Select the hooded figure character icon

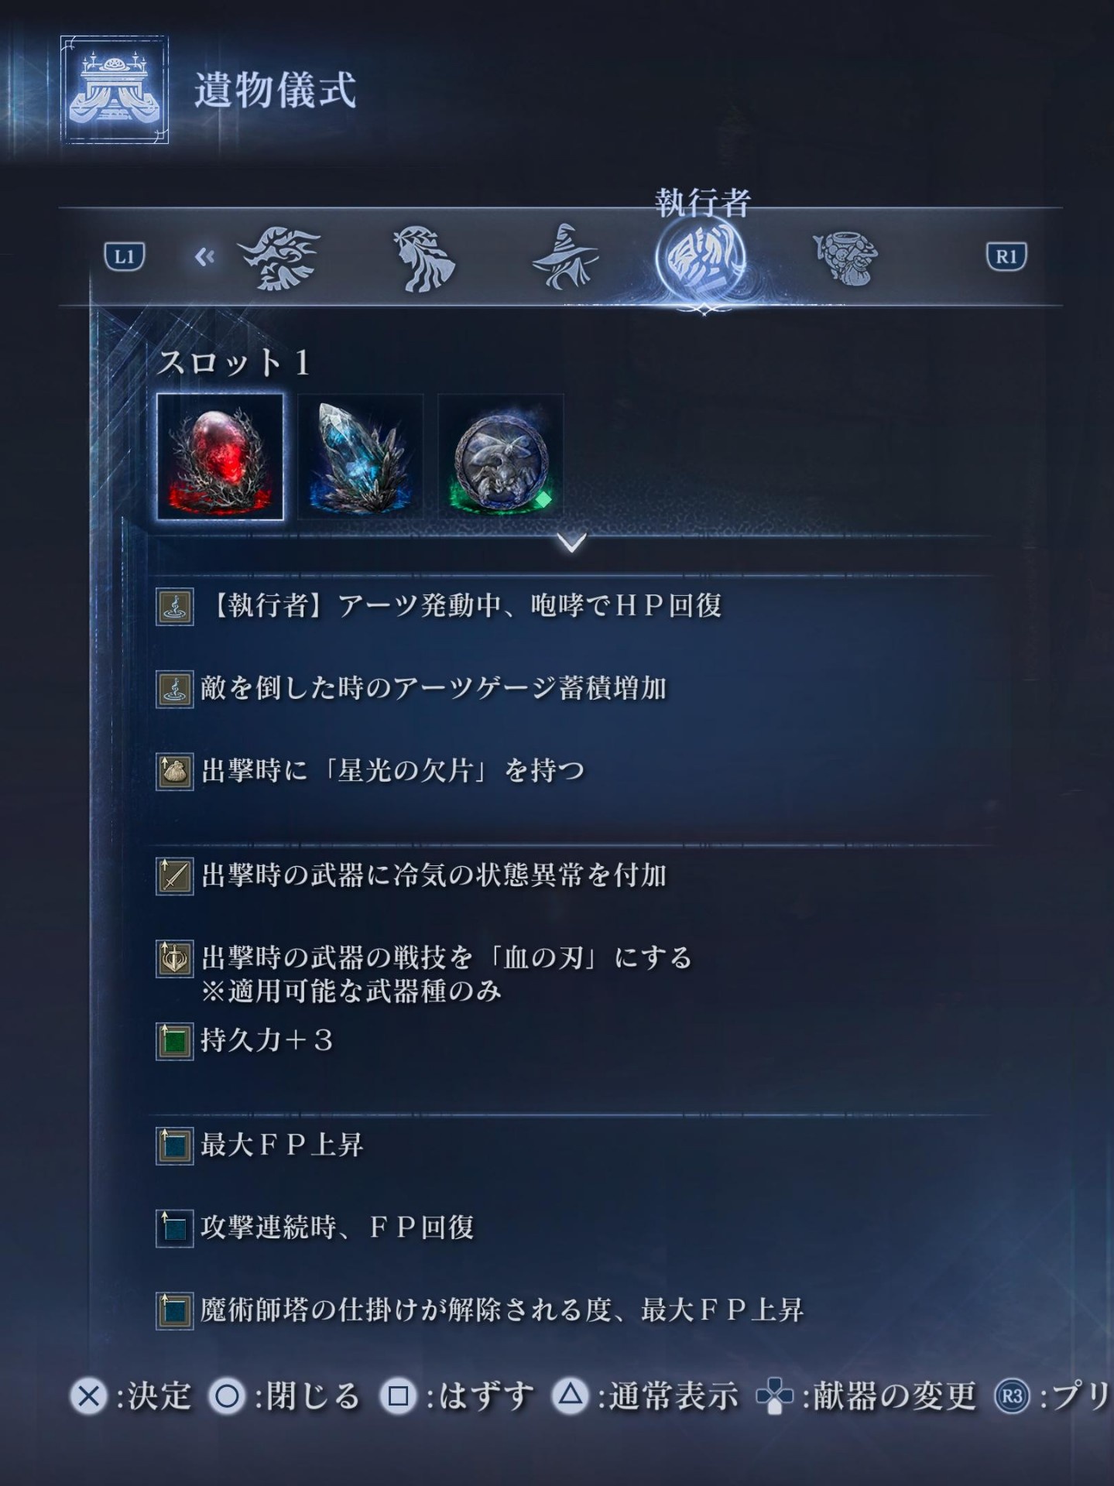423,259
